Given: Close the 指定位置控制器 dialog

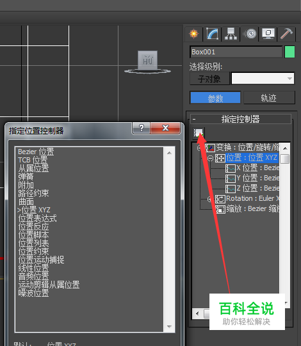Looking at the screenshot, I should point(165,128).
